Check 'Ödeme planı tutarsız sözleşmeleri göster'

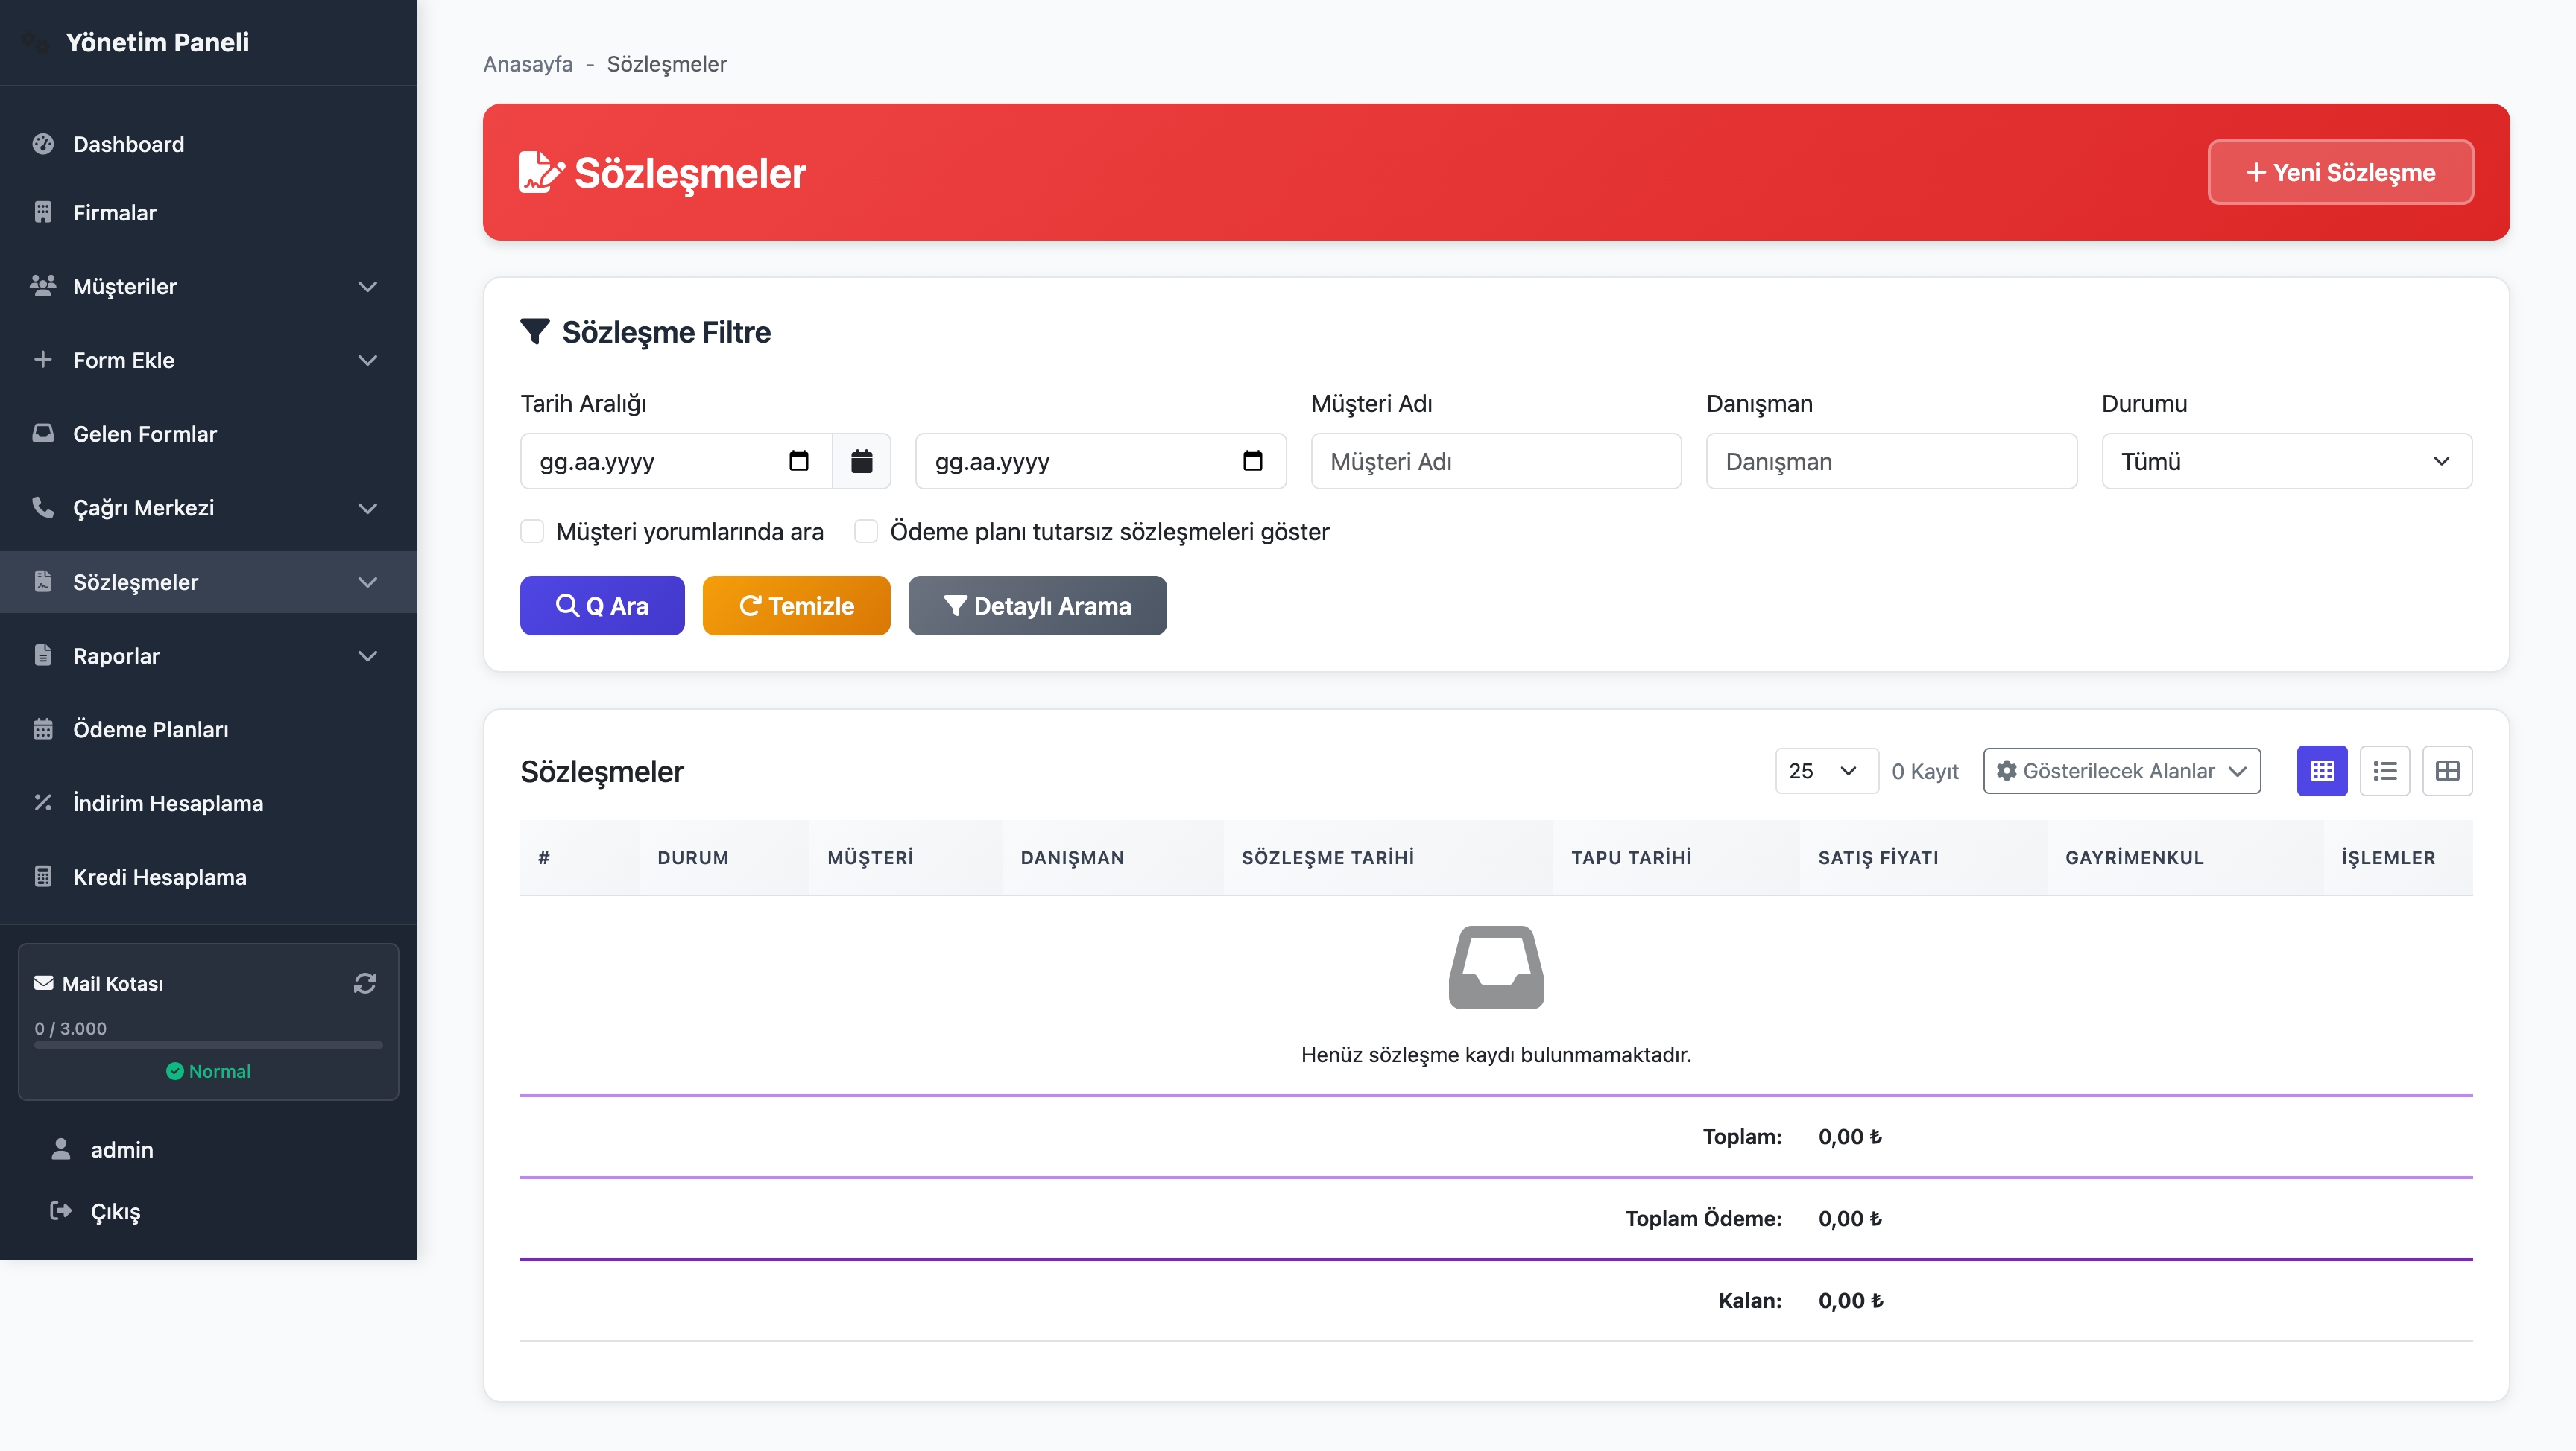pyautogui.click(x=866, y=532)
